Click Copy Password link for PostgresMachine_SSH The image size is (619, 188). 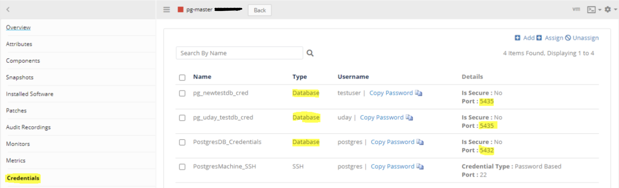click(x=392, y=167)
